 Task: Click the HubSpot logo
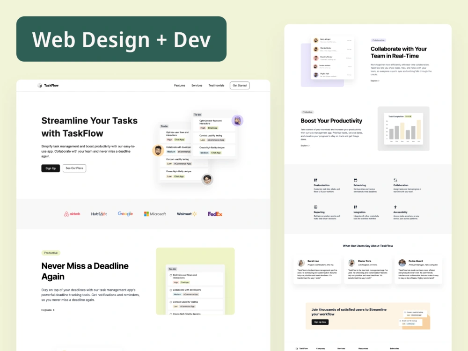[99, 214]
